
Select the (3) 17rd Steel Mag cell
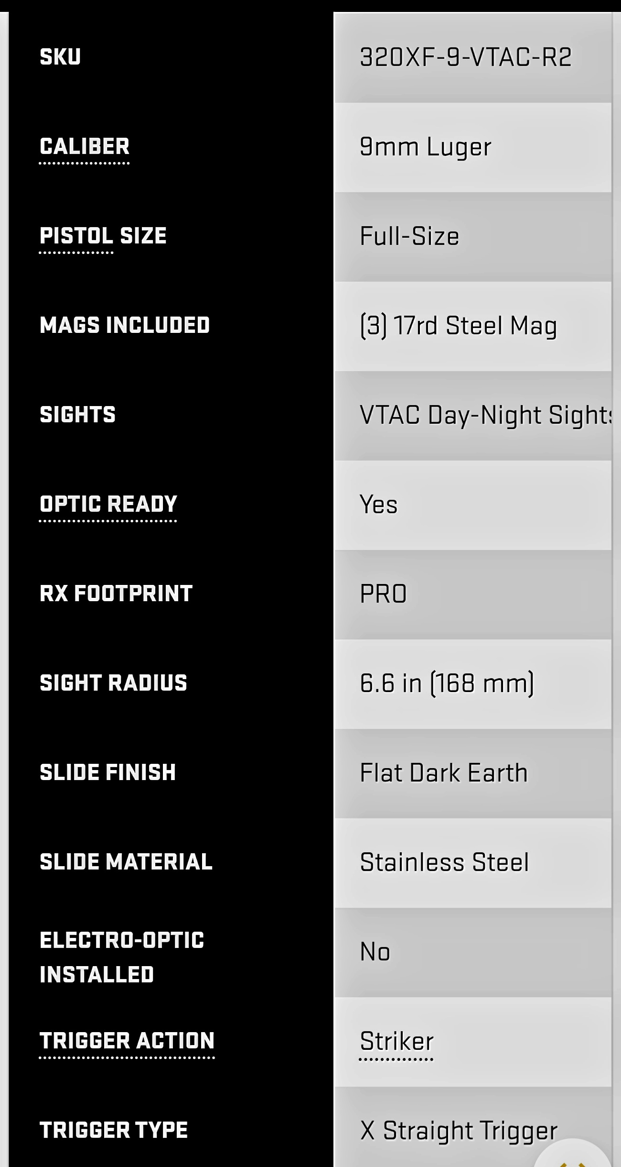[x=458, y=326]
